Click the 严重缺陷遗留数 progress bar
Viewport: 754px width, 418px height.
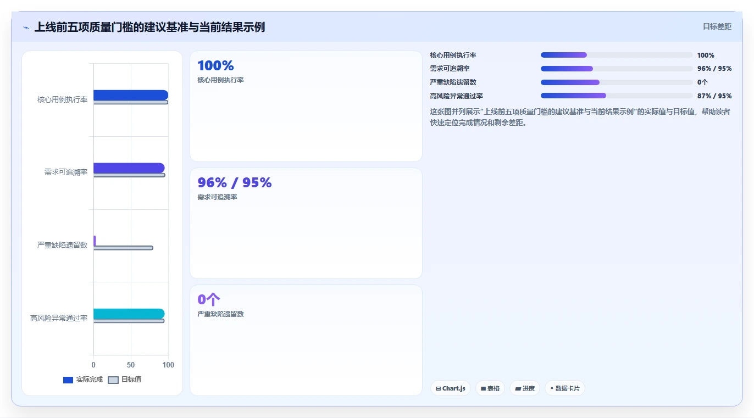pyautogui.click(x=617, y=82)
